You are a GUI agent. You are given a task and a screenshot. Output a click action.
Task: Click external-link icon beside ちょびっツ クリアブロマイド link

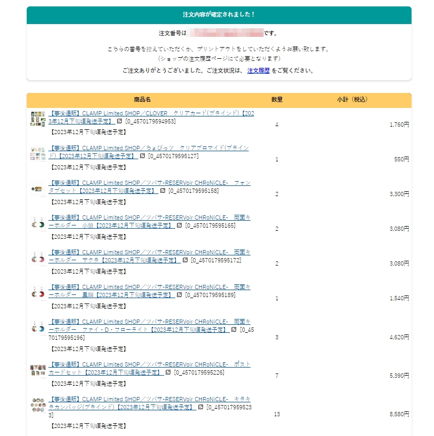pyautogui.click(x=143, y=156)
